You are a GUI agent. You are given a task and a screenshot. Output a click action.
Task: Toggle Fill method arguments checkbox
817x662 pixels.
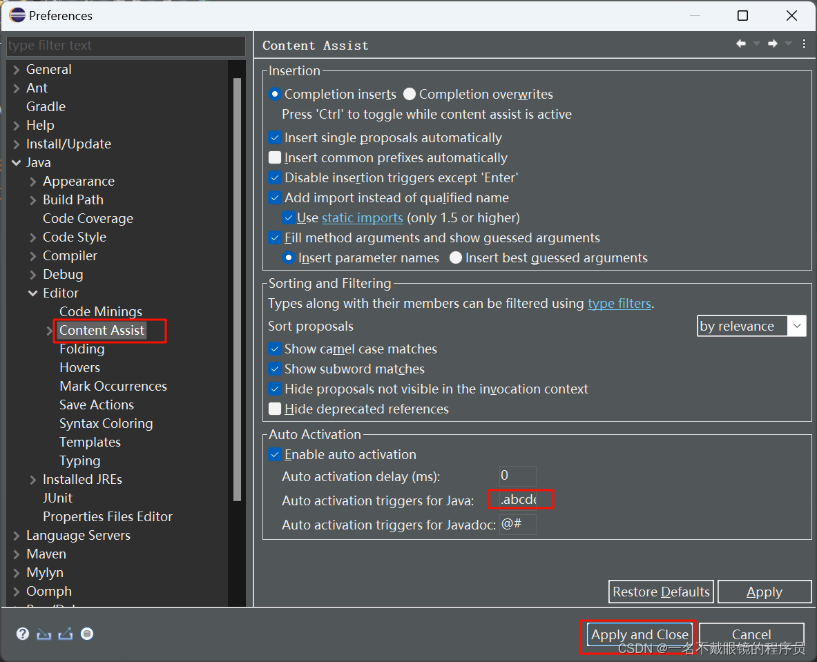[x=275, y=238]
